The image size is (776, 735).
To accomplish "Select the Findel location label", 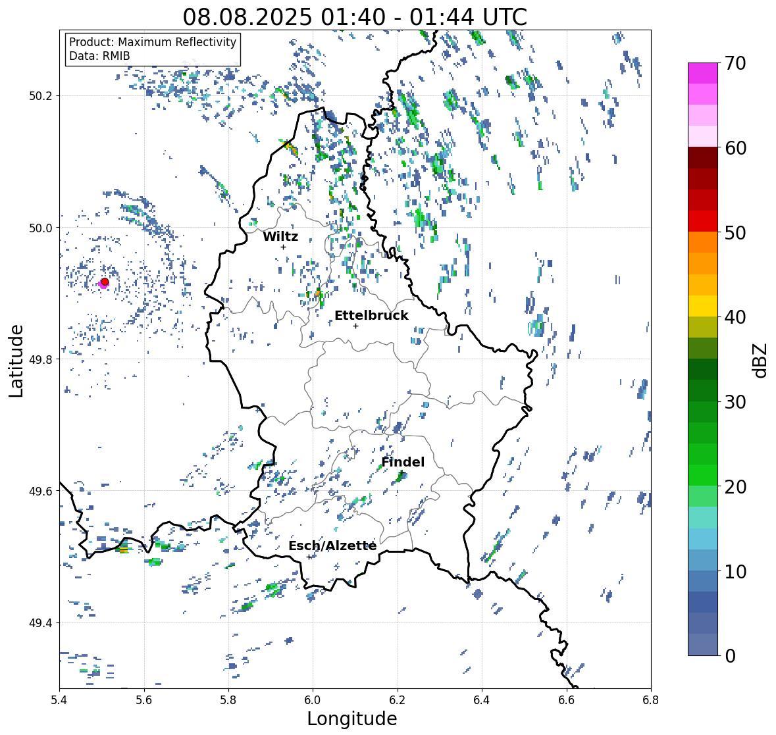I will [403, 462].
